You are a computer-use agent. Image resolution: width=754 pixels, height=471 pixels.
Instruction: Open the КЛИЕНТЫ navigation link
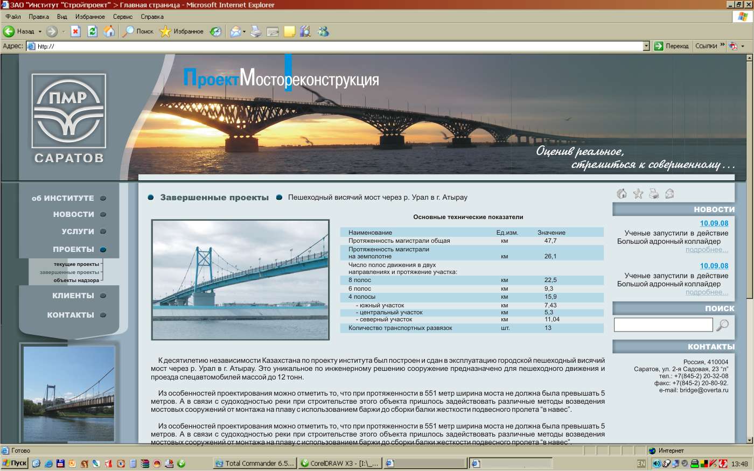click(73, 296)
